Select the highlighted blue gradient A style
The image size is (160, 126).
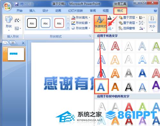101,87
